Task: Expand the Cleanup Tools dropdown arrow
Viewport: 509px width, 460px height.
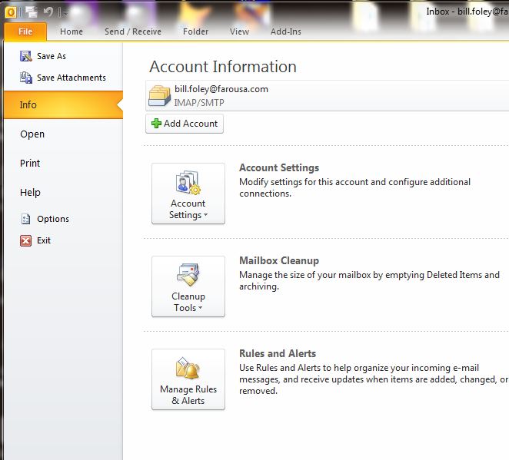Action: point(200,307)
